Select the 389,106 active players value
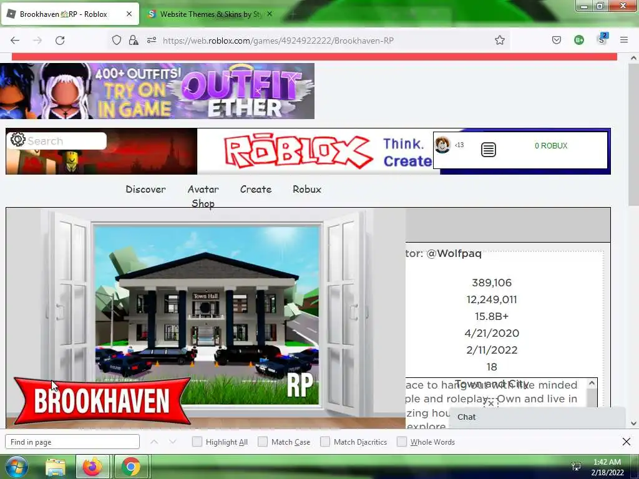 coord(492,283)
